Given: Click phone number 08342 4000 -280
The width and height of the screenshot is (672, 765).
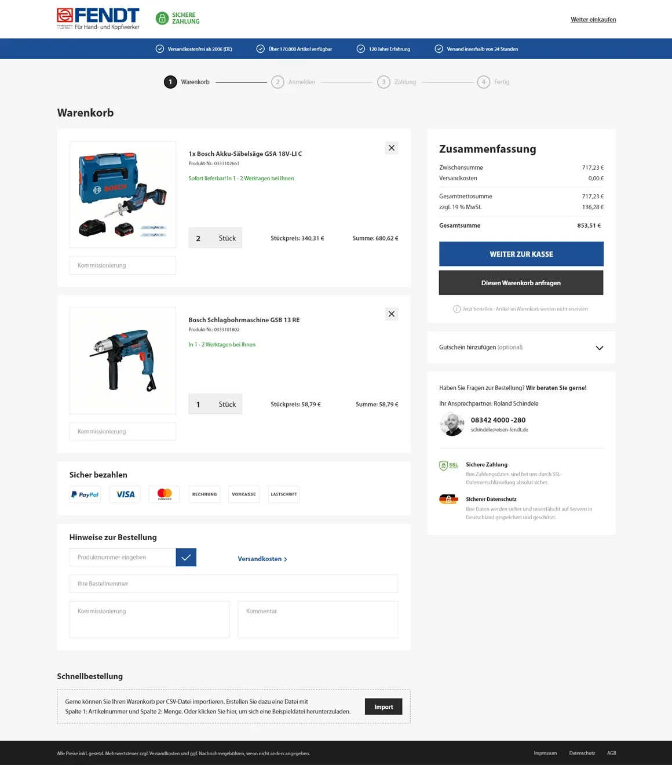Looking at the screenshot, I should (x=498, y=420).
